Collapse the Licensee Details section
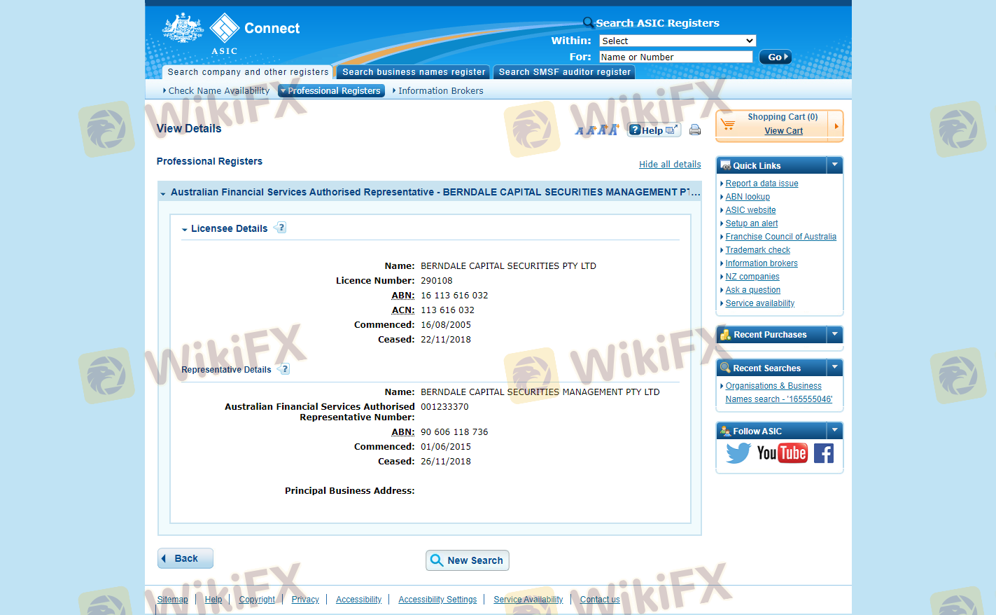This screenshot has height=615, width=996. (185, 229)
